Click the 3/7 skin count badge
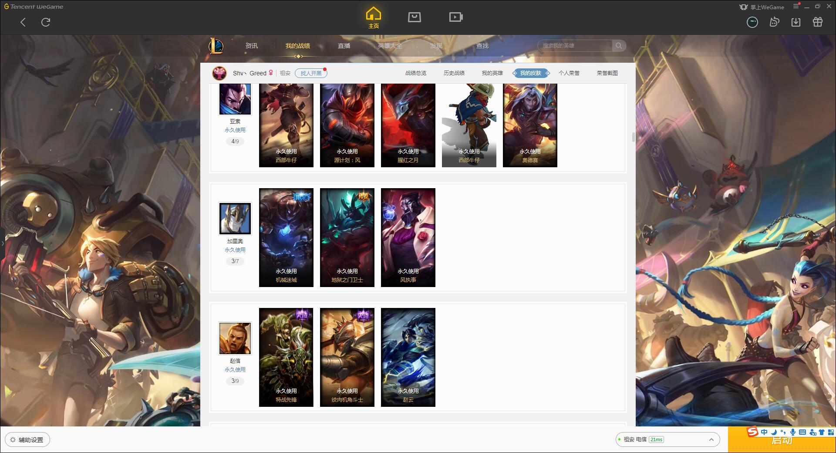 (x=235, y=261)
